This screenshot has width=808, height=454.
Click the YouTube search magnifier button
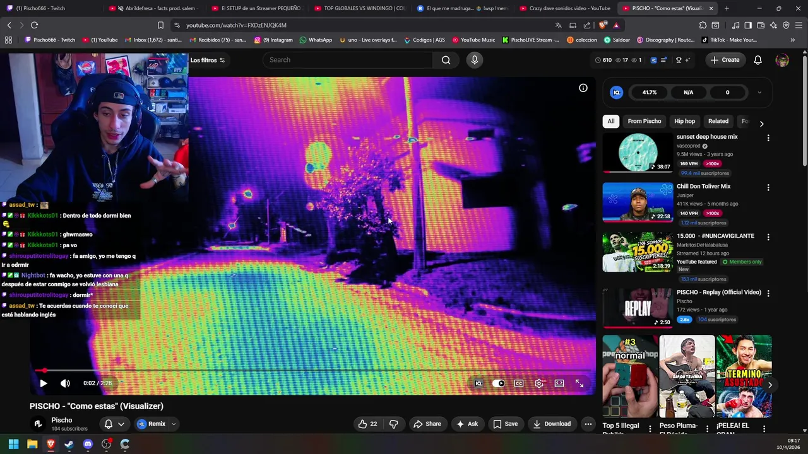[x=446, y=60]
